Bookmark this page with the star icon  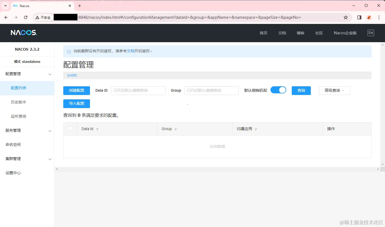pos(346,17)
